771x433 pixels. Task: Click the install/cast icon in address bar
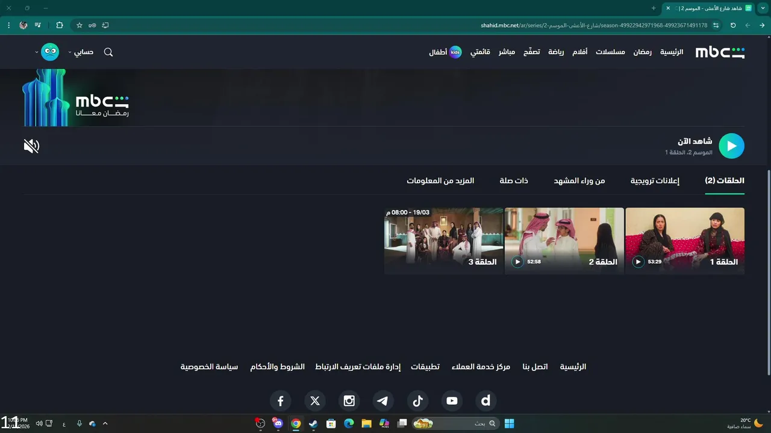(x=105, y=25)
